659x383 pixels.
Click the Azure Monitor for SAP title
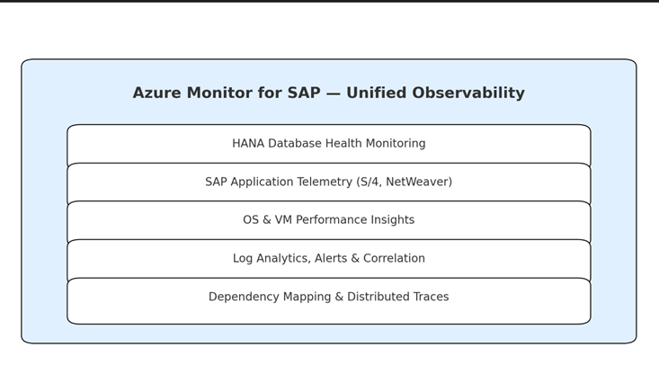point(329,93)
